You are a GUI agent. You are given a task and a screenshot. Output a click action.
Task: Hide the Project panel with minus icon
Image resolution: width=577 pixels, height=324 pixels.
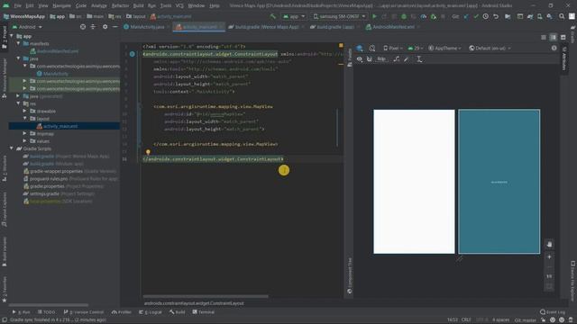click(x=114, y=27)
